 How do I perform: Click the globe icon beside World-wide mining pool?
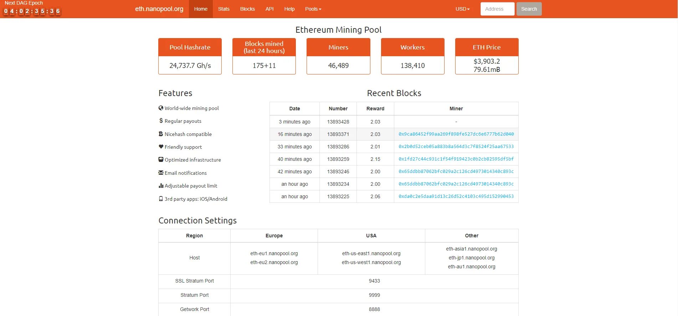point(161,108)
